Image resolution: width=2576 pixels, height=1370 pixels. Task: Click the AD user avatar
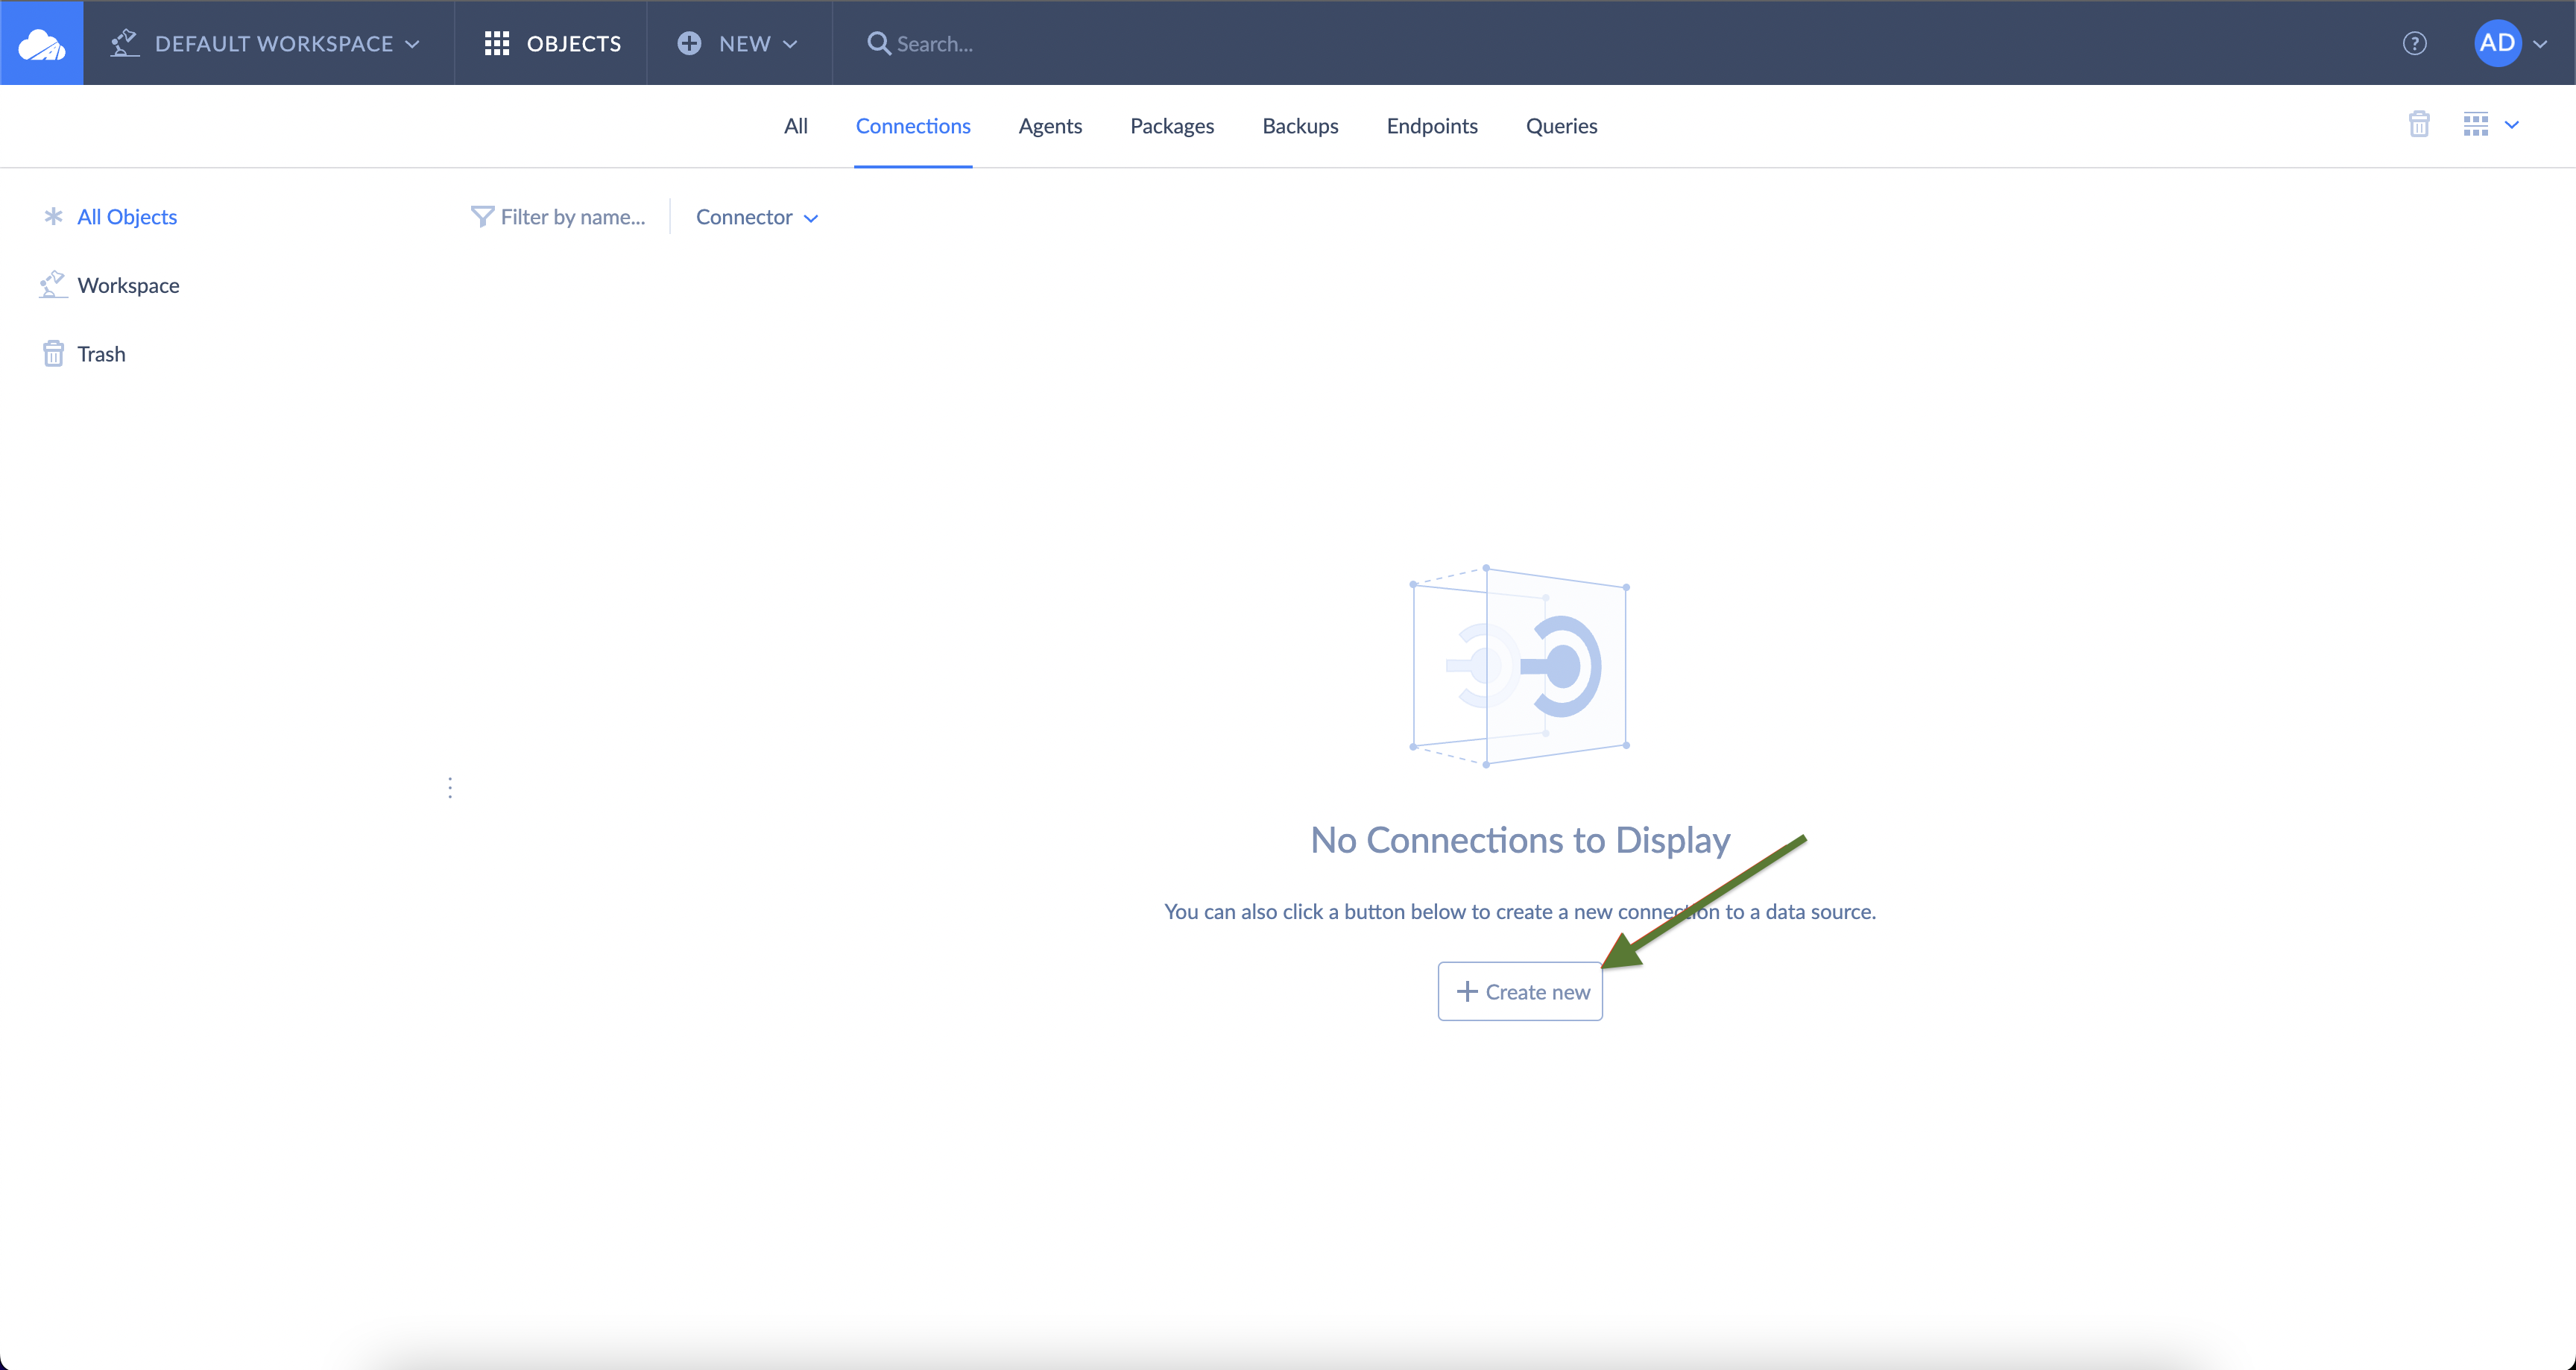coord(2496,43)
